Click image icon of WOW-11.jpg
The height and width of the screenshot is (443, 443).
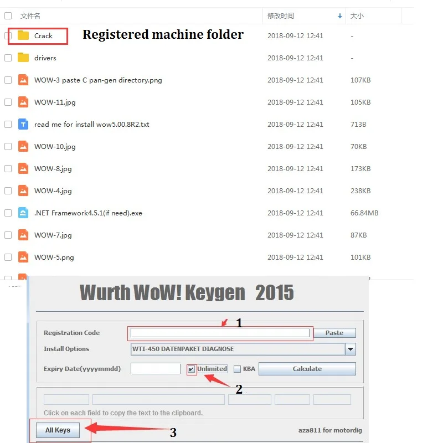click(23, 102)
